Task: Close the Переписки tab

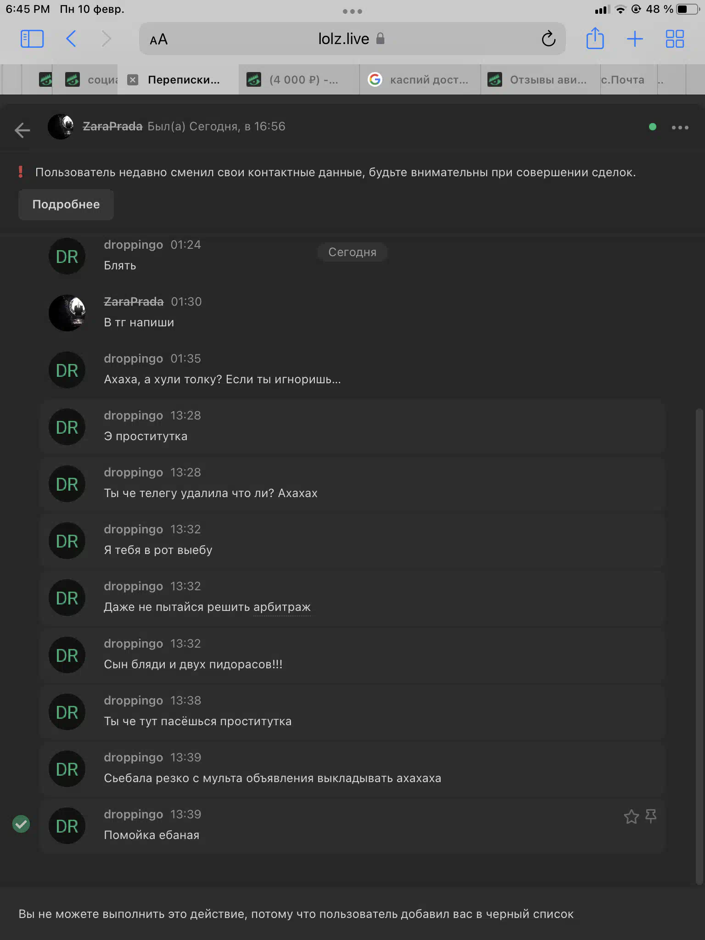Action: click(x=133, y=80)
